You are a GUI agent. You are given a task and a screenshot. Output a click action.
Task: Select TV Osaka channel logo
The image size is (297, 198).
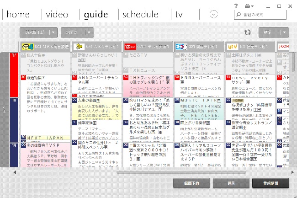pos(130,47)
